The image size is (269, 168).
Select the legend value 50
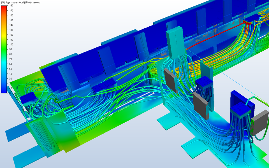coord(11,69)
